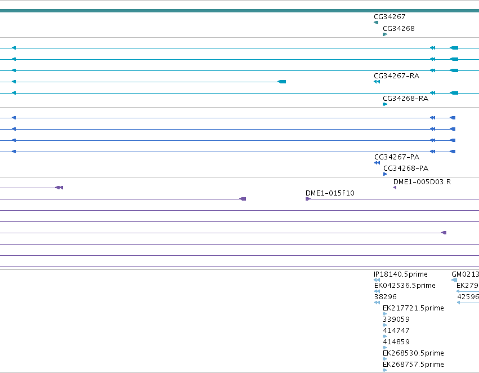Click the teal chromosome band at top
The image size is (479, 373).
(240, 11)
